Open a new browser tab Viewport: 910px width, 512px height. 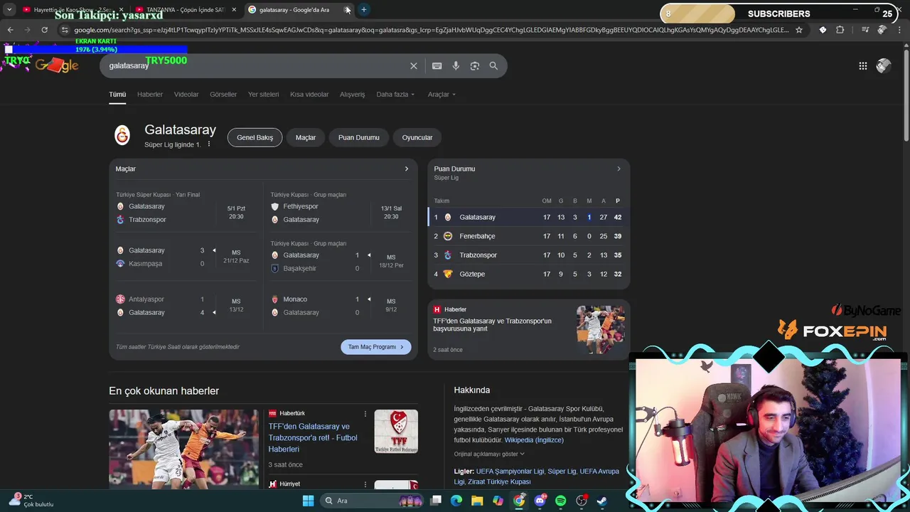tap(364, 10)
